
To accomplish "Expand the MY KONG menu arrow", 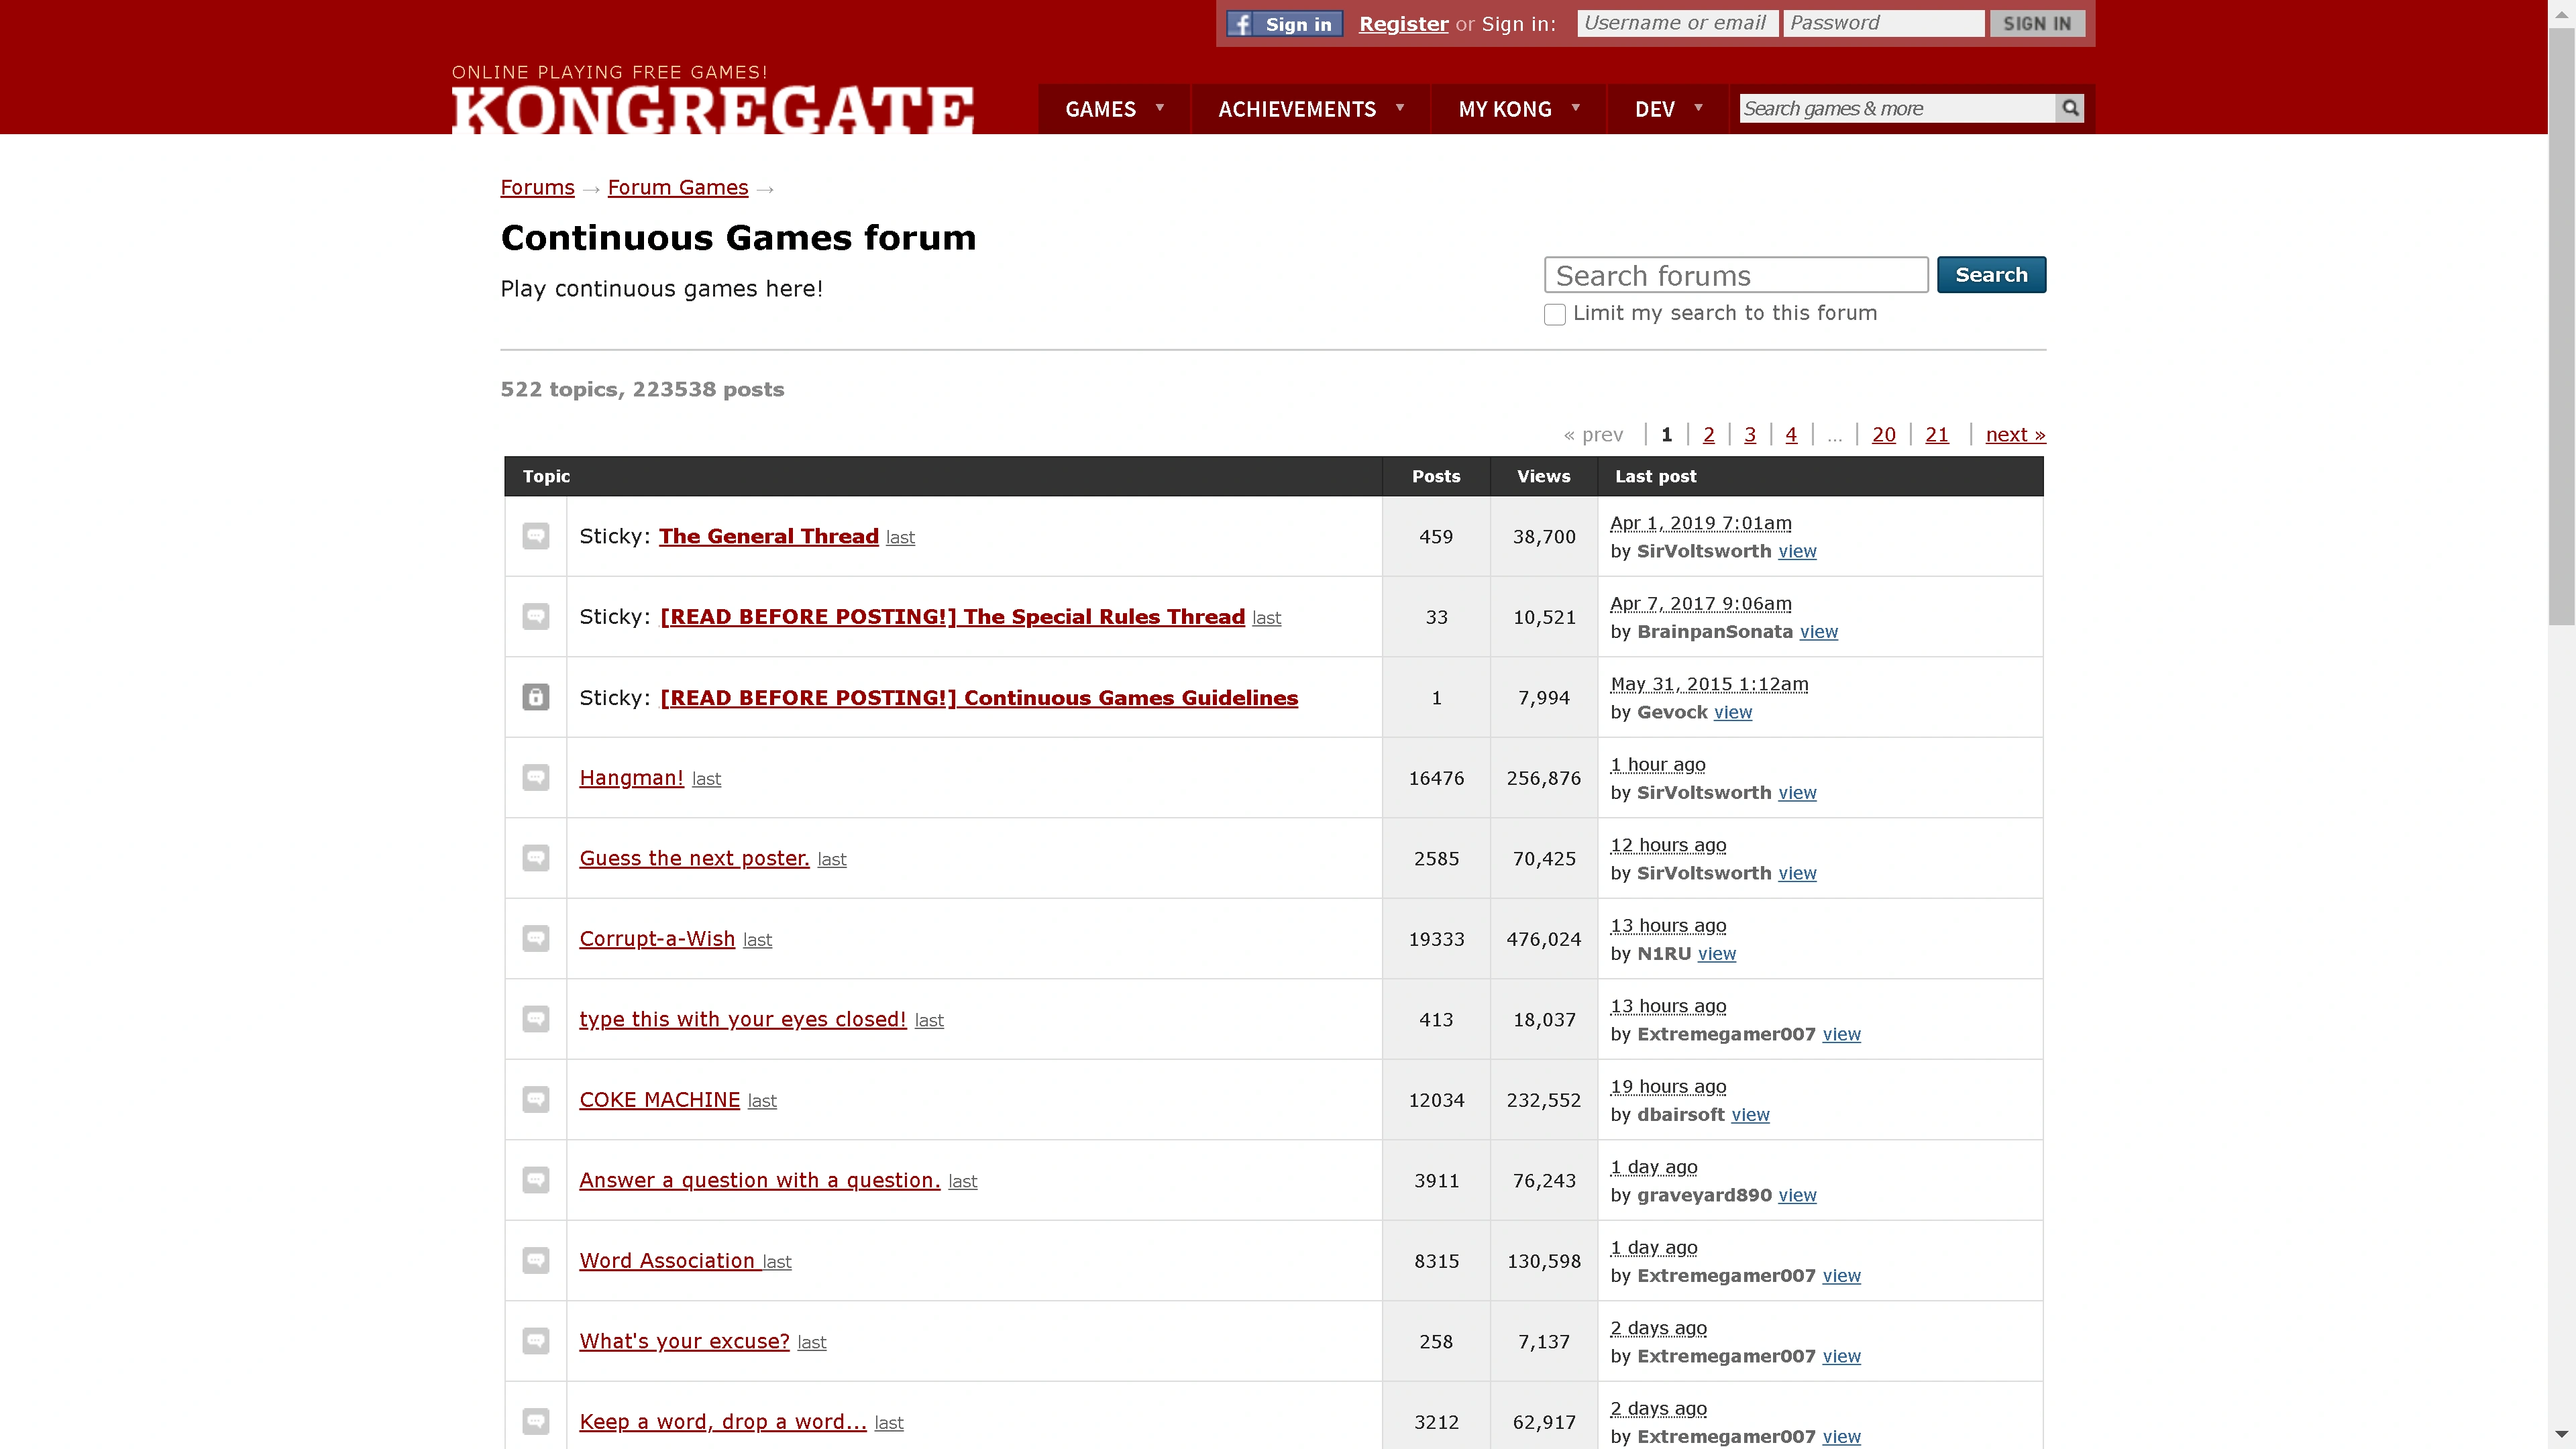I will click(1575, 108).
